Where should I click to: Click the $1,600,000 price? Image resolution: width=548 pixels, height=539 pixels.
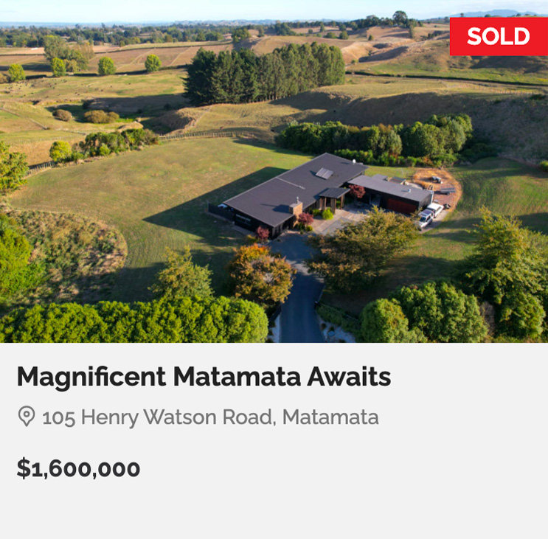(78, 468)
